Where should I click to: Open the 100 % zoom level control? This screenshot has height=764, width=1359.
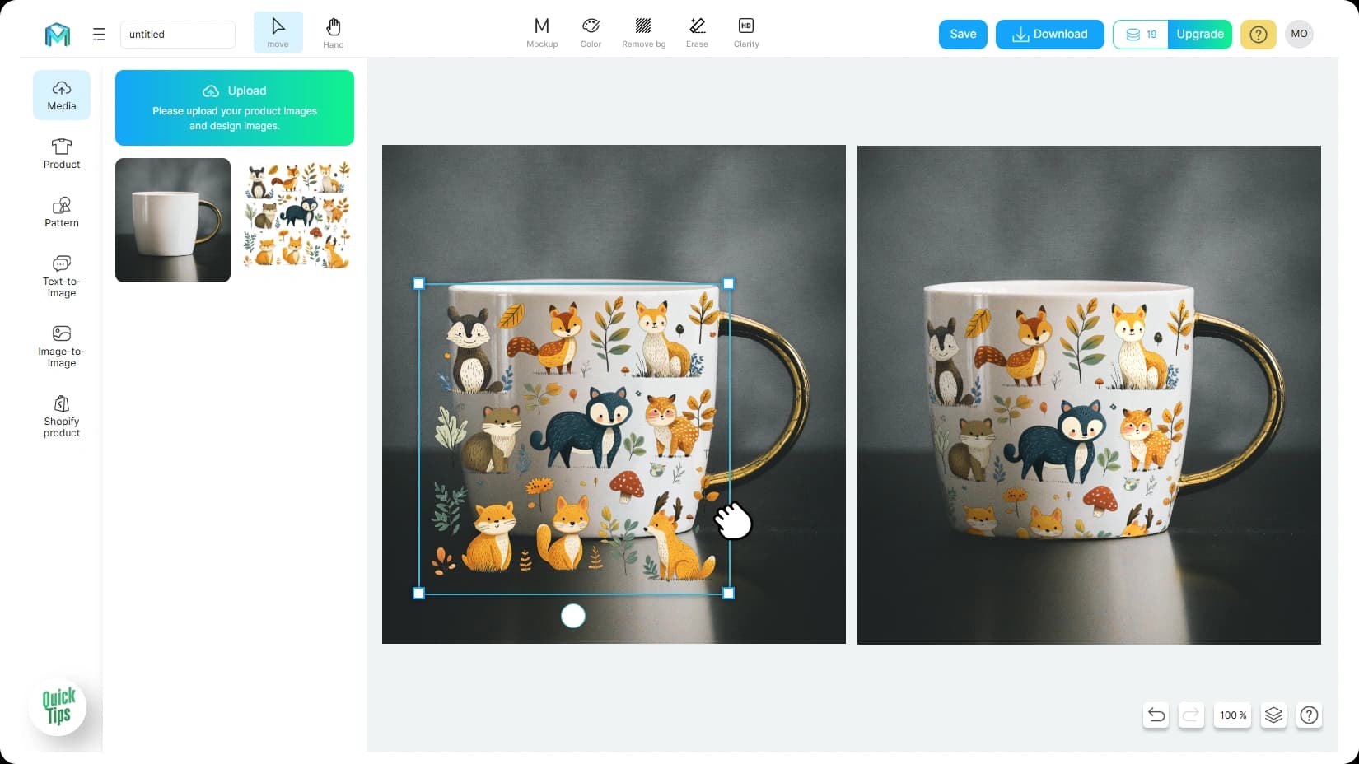click(1233, 715)
